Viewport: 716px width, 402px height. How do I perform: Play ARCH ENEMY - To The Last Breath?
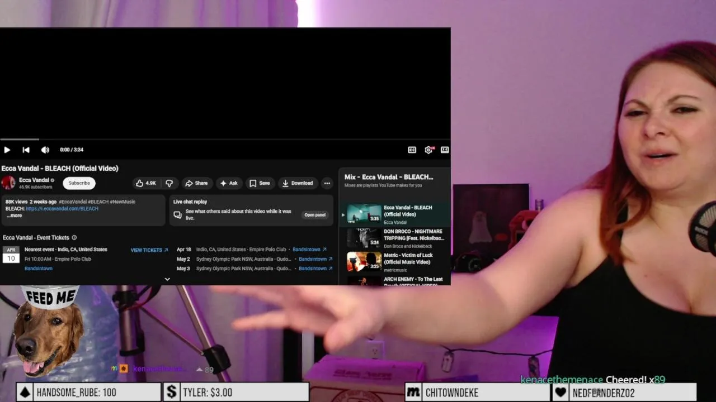pos(394,280)
